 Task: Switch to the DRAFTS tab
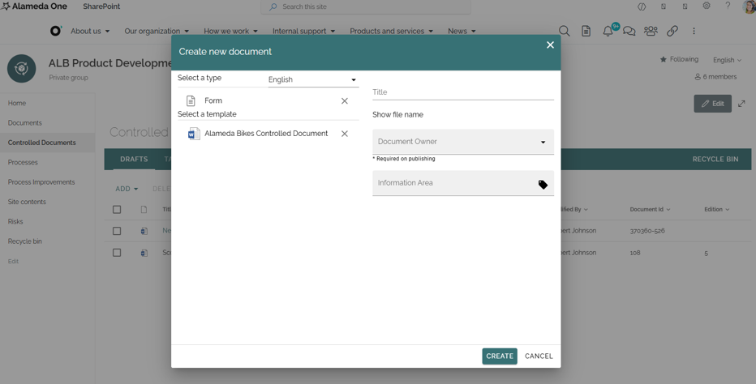pyautogui.click(x=134, y=159)
